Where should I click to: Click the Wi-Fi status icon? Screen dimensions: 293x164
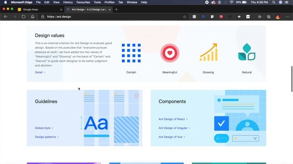(x=232, y=2)
